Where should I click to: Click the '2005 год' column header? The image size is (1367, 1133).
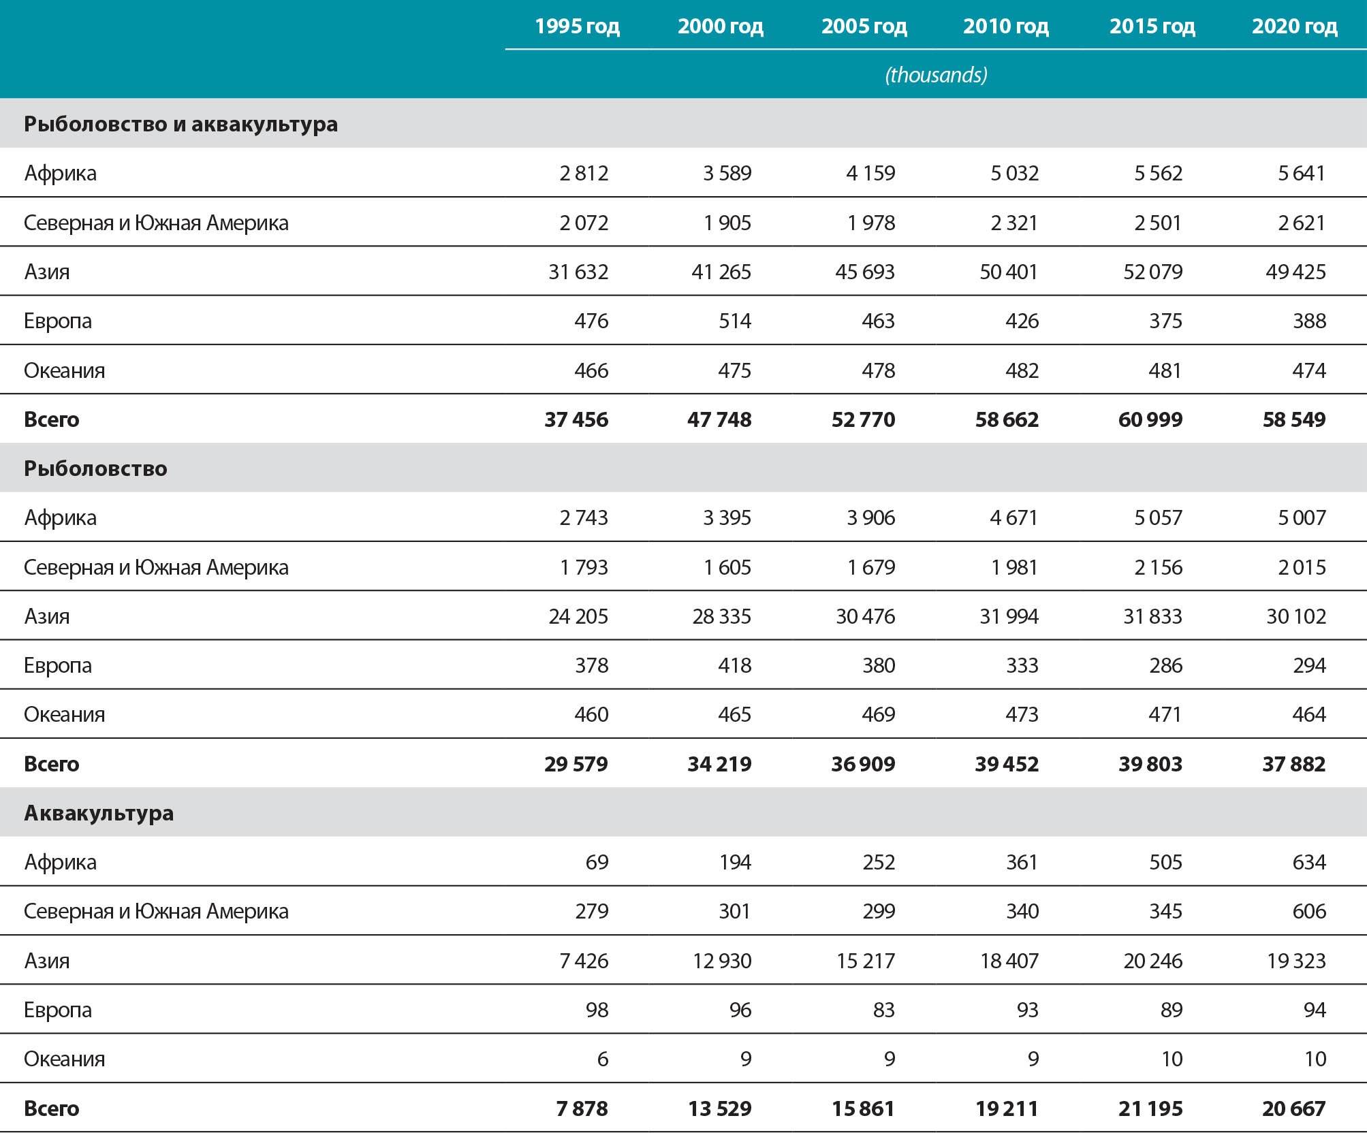(864, 27)
